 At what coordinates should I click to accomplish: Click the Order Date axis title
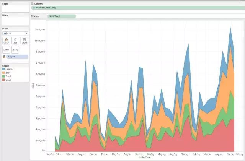145,157
